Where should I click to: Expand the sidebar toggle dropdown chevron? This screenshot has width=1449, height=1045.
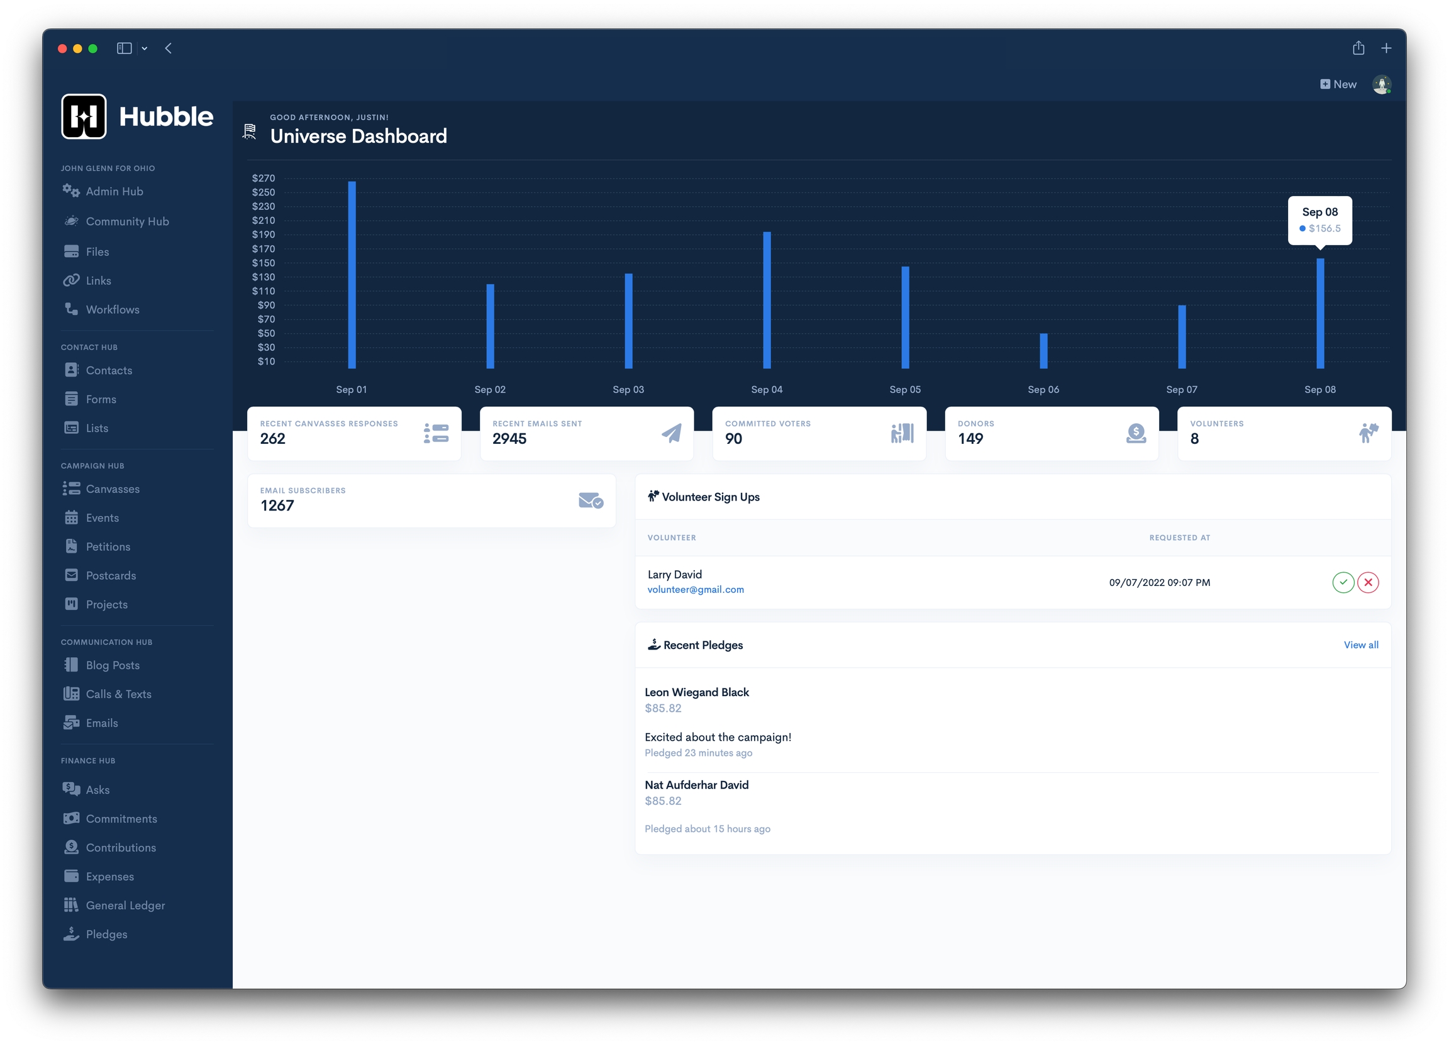click(145, 48)
